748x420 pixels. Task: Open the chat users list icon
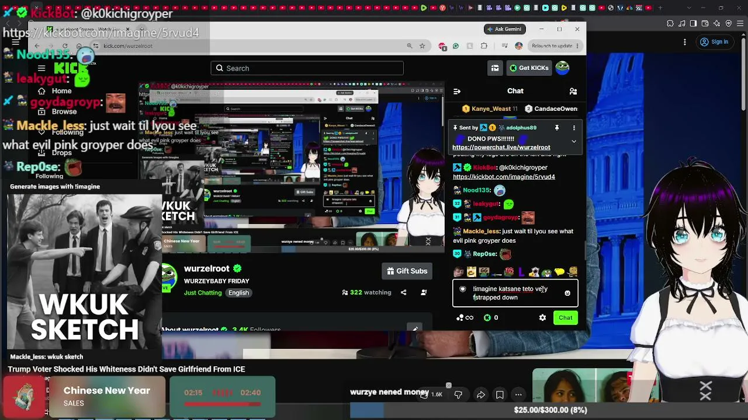tap(573, 91)
